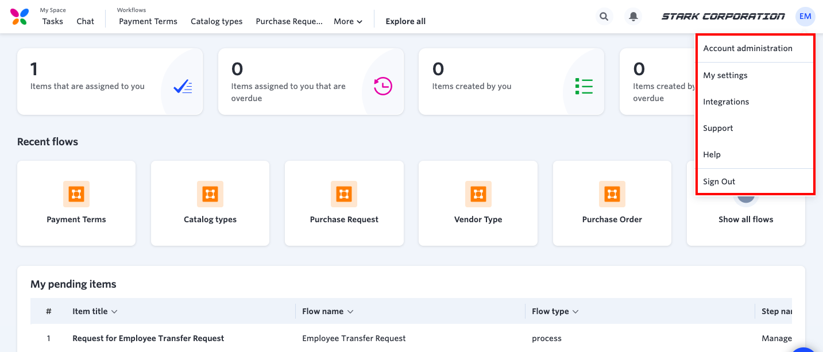Expand the More workflows dropdown
This screenshot has width=823, height=352.
tap(348, 21)
